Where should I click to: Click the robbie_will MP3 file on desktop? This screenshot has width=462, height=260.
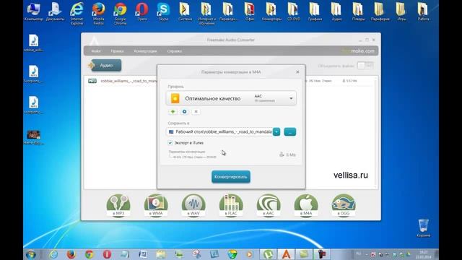point(34,43)
